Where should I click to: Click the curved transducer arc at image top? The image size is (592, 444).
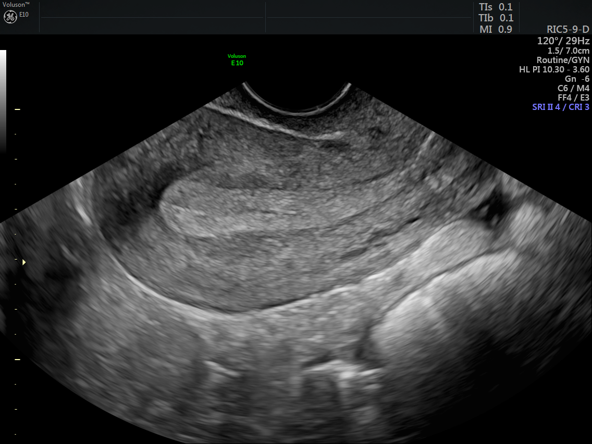click(x=297, y=102)
